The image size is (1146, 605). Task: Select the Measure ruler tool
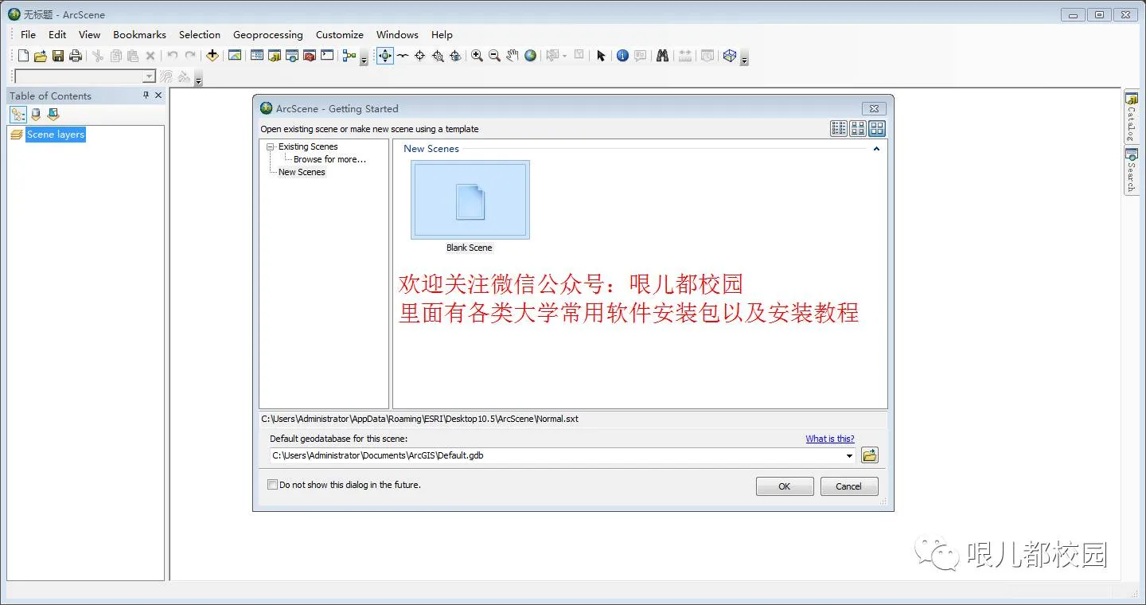[684, 56]
